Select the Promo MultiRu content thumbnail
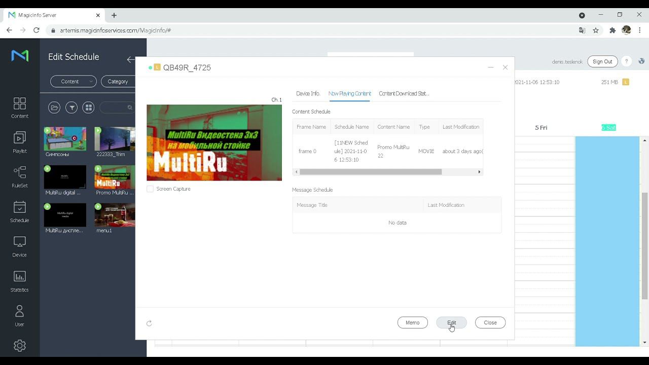This screenshot has width=649, height=365. pos(115,177)
